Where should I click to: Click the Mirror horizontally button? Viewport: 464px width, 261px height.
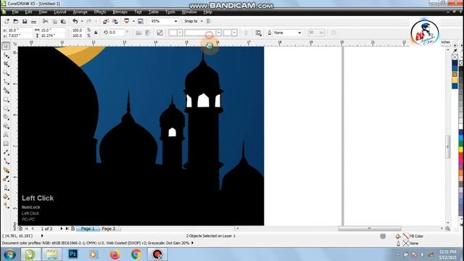[138, 33]
